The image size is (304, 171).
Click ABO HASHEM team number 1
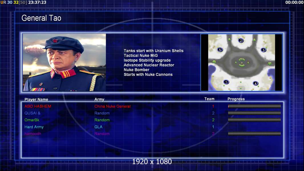(213, 106)
